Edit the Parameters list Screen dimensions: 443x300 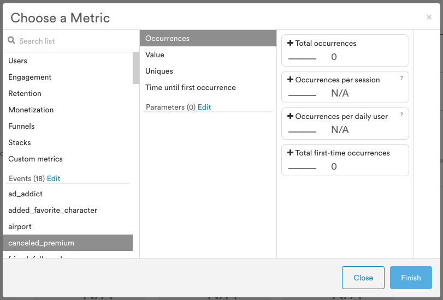pyautogui.click(x=204, y=107)
